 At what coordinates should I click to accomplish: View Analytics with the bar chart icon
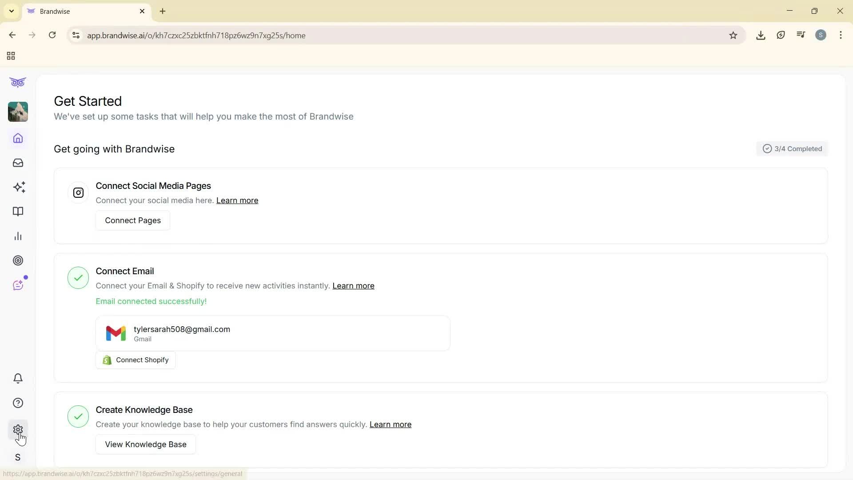point(18,236)
